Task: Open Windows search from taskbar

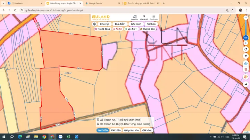Action: pos(12,137)
